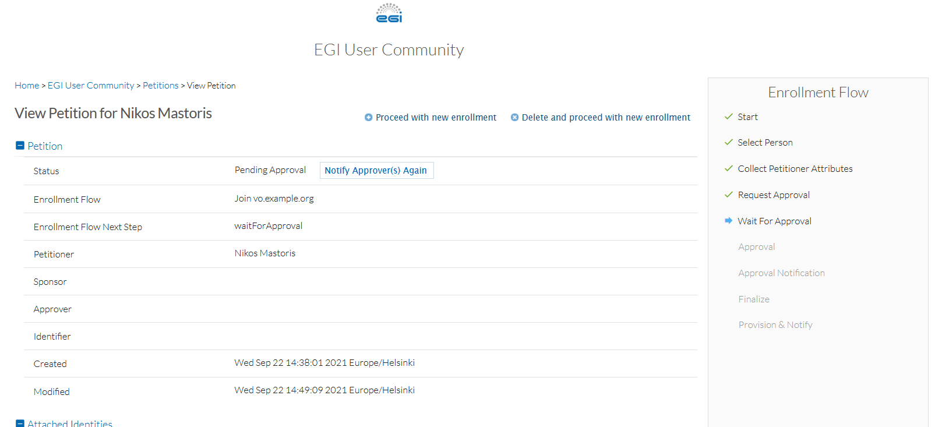Click the Provision & Notify step
The height and width of the screenshot is (427, 942).
(x=775, y=325)
